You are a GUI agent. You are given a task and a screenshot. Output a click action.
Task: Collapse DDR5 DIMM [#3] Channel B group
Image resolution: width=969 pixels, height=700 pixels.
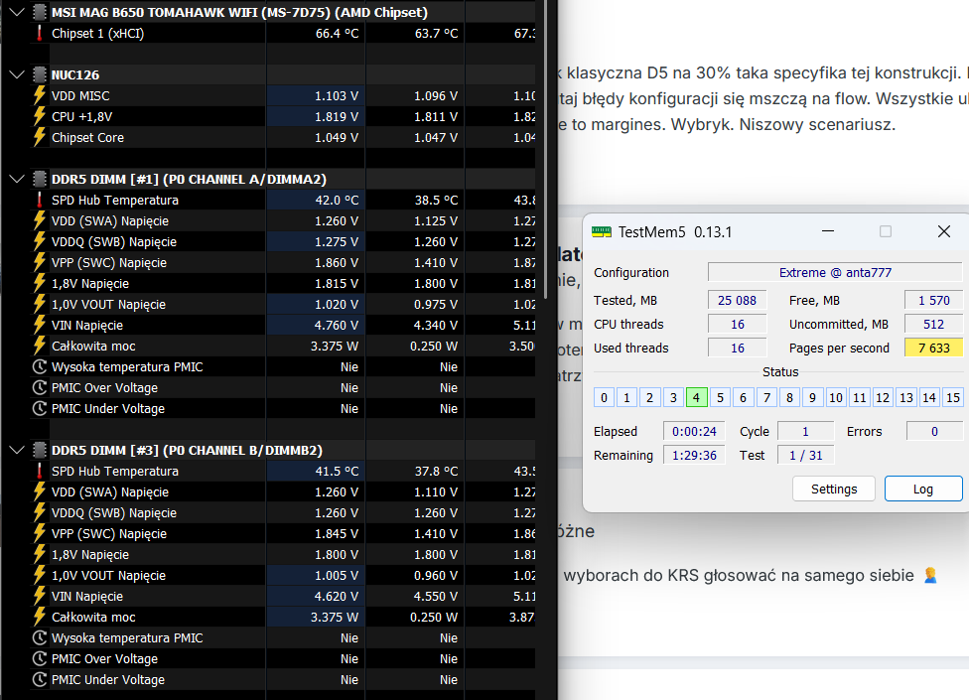(17, 450)
